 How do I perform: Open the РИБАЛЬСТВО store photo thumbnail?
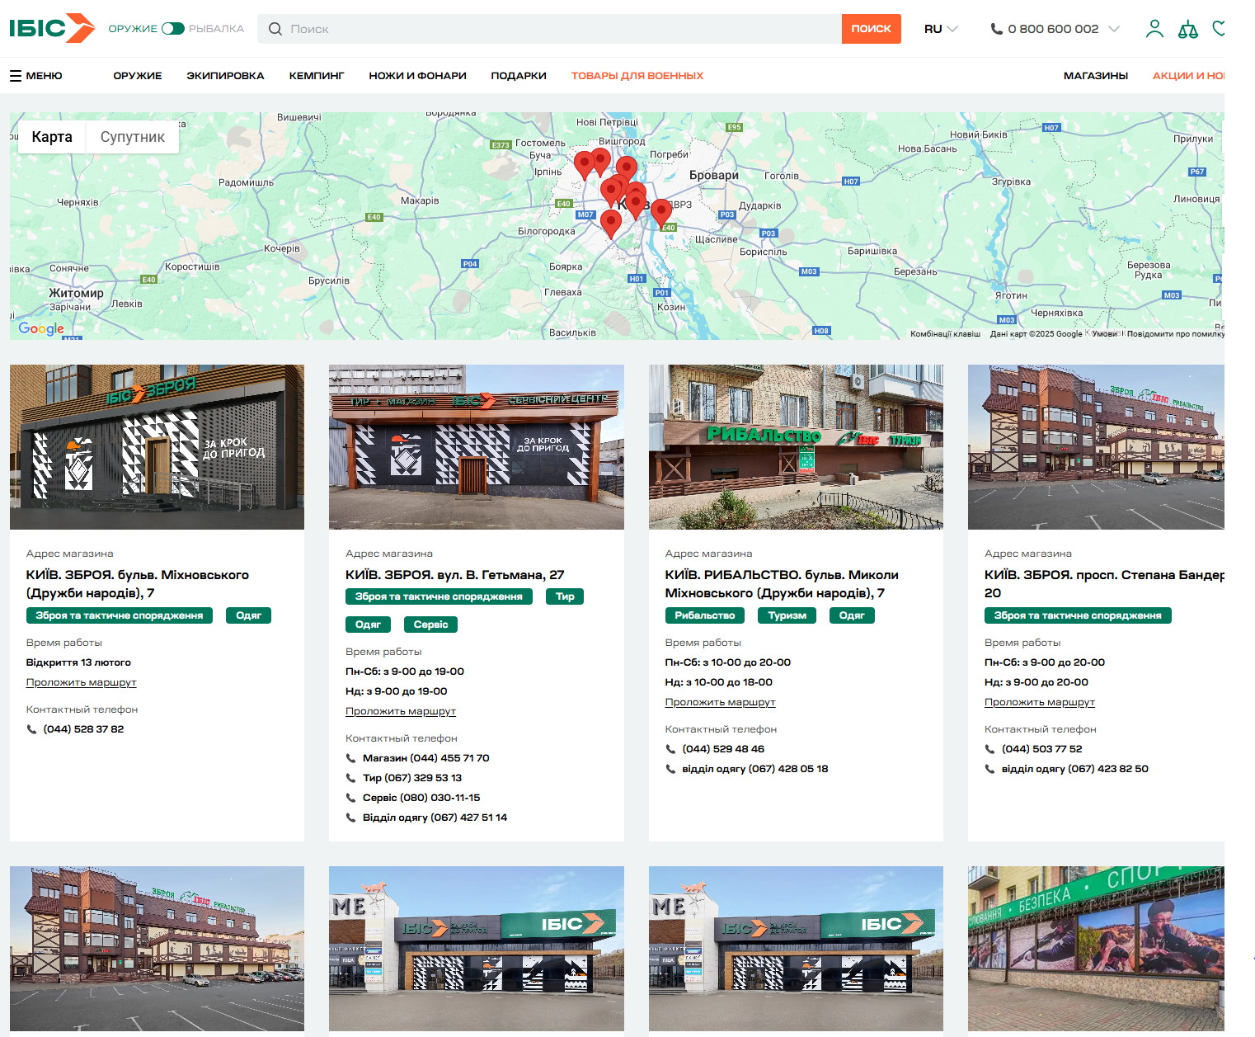tap(796, 446)
